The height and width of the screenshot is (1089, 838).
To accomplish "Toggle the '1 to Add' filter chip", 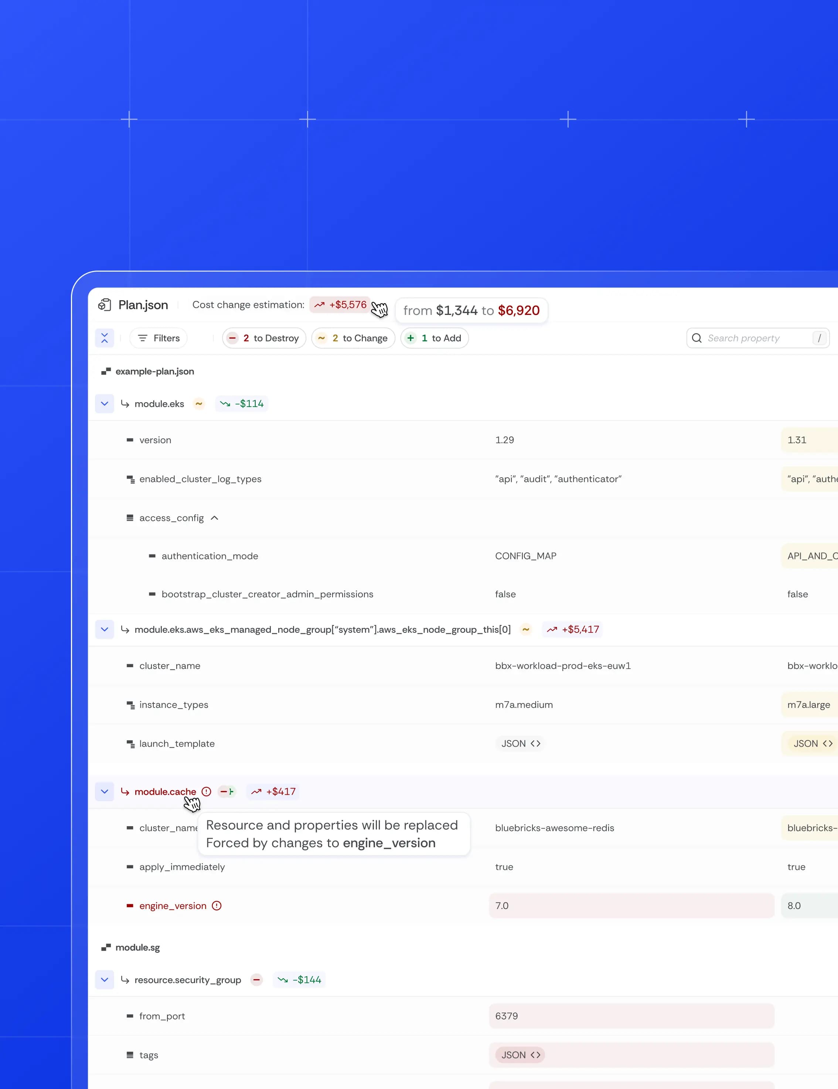I will coord(434,338).
